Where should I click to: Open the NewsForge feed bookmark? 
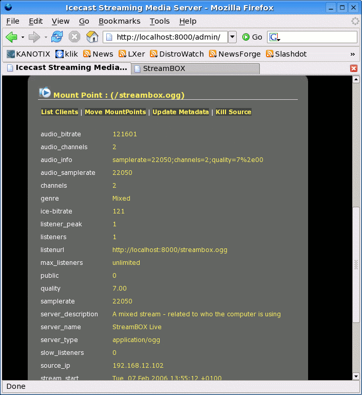[x=235, y=54]
